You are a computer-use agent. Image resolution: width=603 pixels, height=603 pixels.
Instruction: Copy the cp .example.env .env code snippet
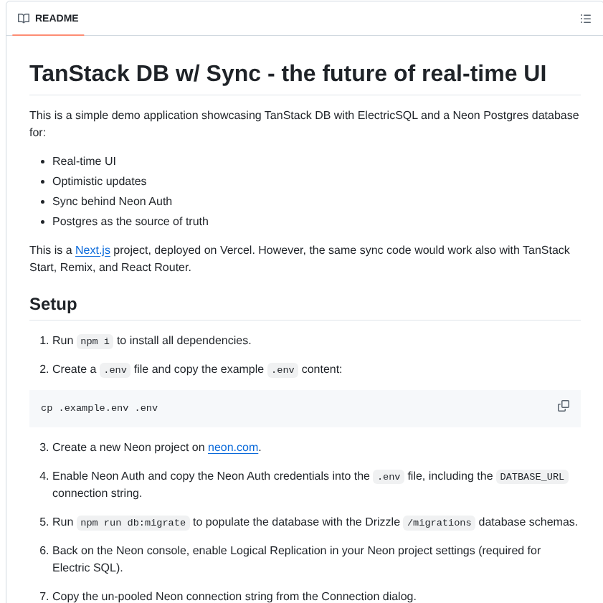click(563, 406)
